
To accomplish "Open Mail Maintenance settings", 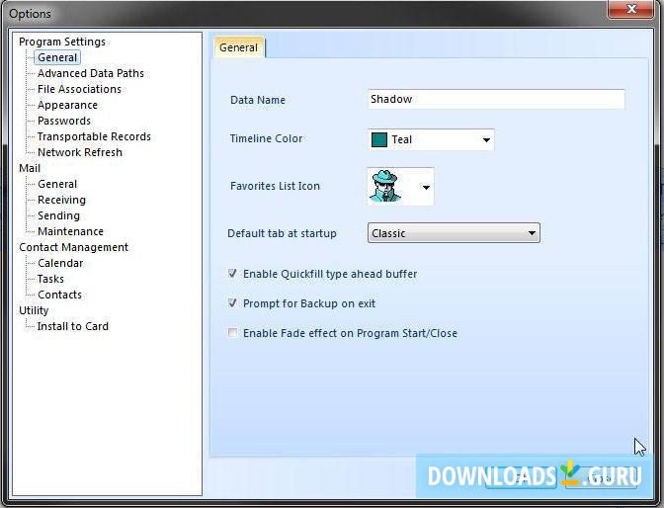I will 70,231.
